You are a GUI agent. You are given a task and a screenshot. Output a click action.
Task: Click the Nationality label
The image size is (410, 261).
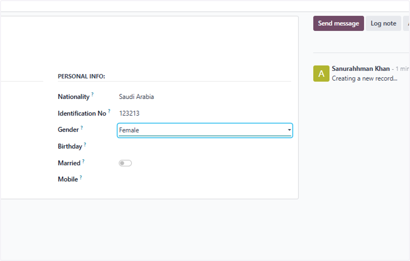pyautogui.click(x=73, y=97)
